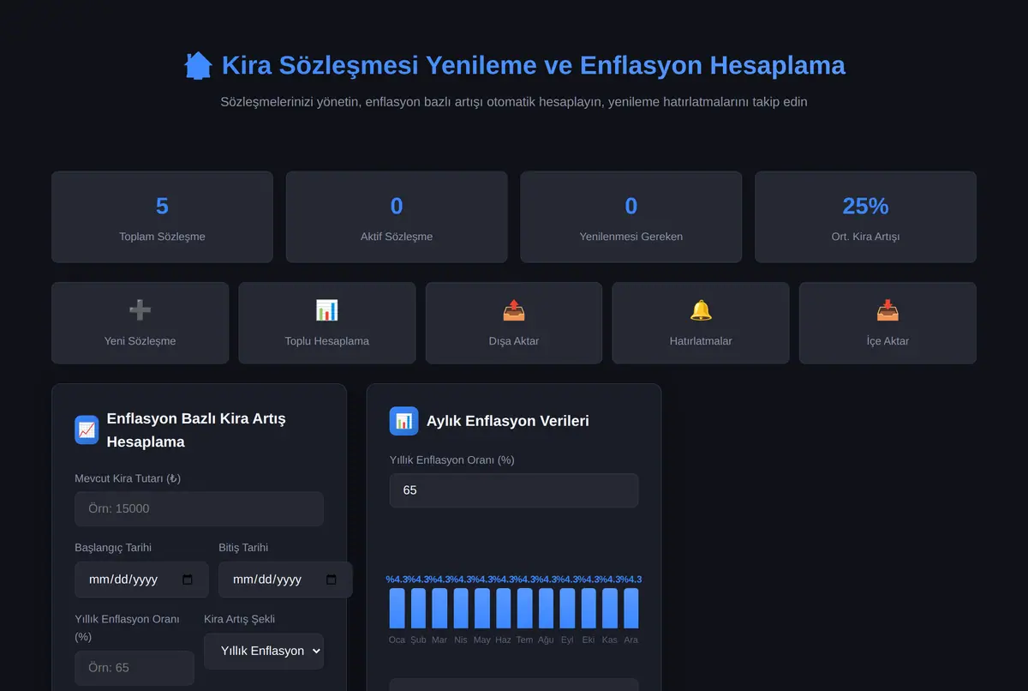Click the Oca month label under the chart
1028x691 pixels.
tap(397, 640)
